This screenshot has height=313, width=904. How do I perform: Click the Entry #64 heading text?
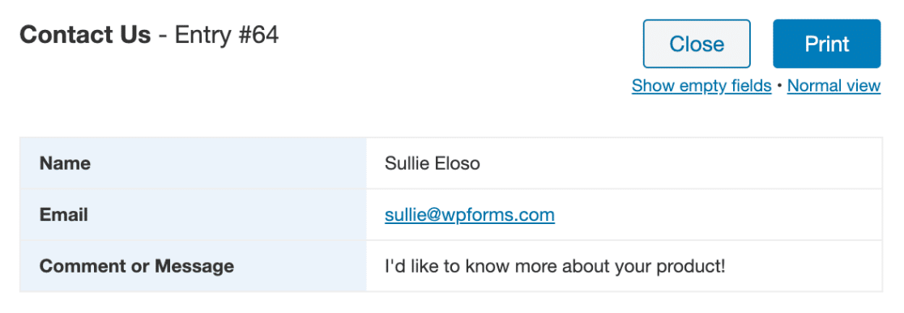coord(227,35)
